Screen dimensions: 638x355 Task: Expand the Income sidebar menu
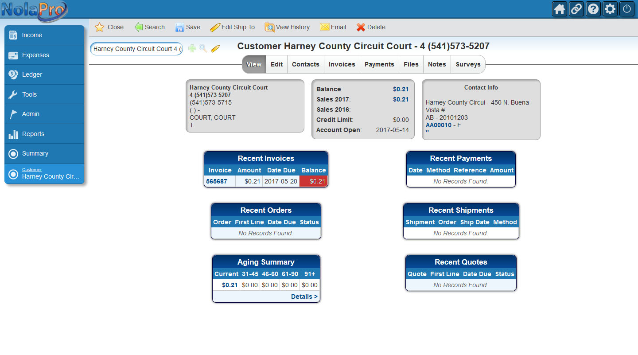[x=44, y=35]
